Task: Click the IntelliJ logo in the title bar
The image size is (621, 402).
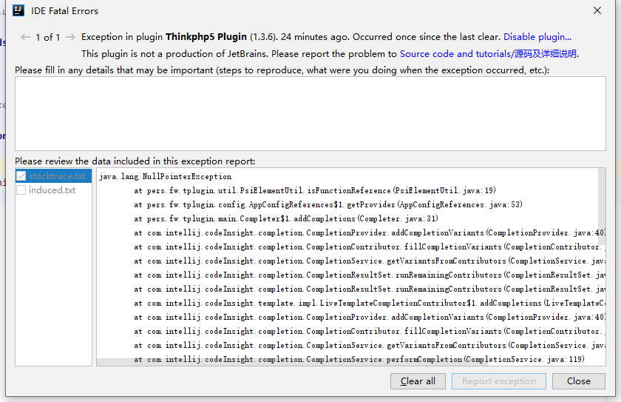Action: 18,10
